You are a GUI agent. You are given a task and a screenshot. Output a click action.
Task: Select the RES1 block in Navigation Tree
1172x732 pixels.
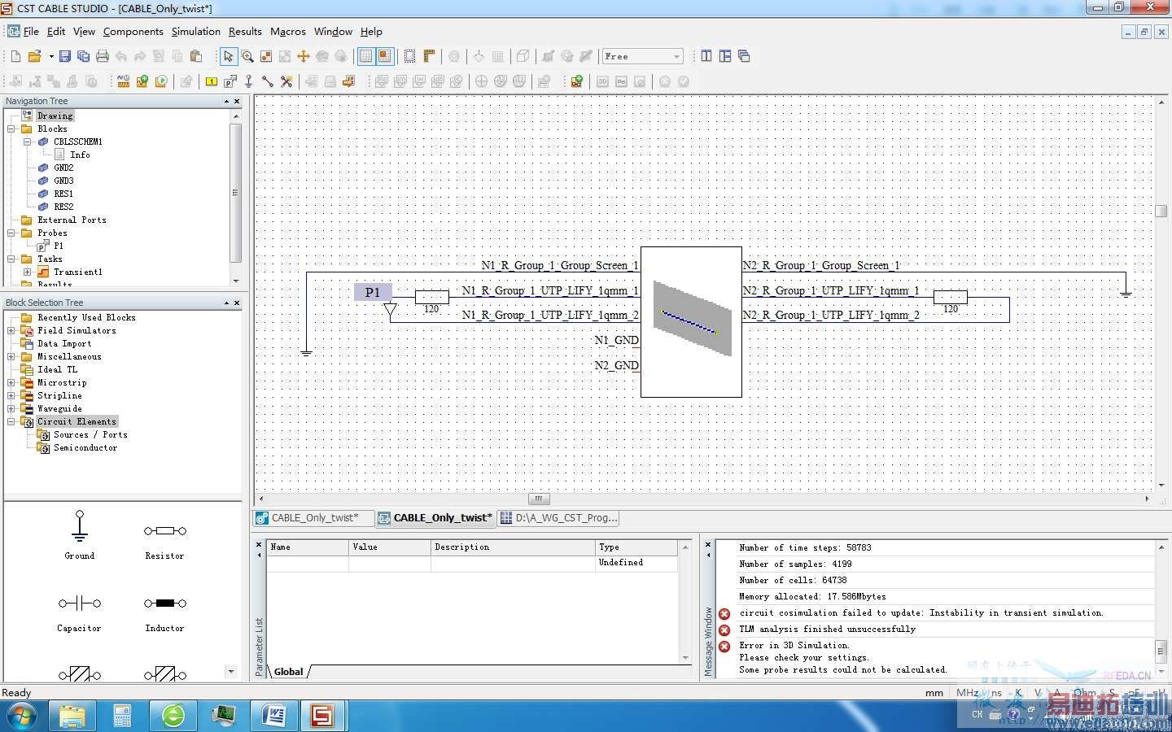click(63, 194)
